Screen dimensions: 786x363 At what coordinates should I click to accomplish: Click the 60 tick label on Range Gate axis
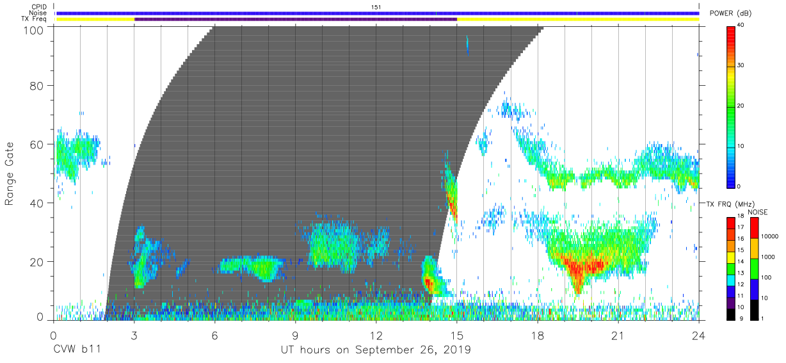38,145
